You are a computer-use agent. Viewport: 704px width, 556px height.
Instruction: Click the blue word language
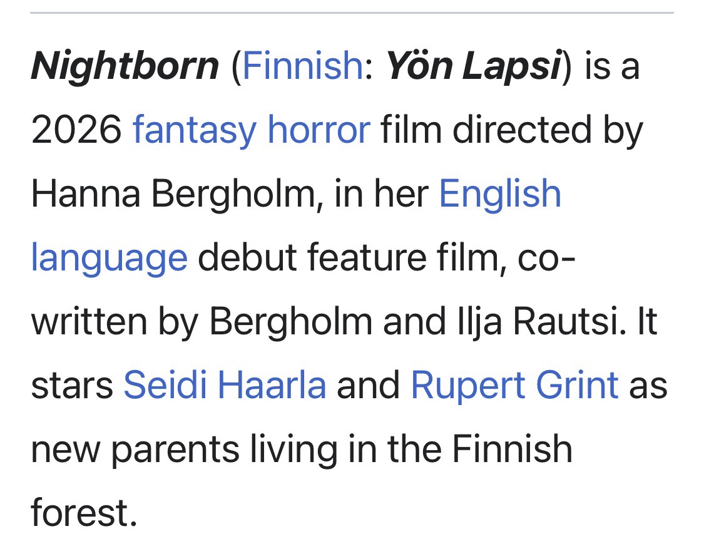point(109,257)
